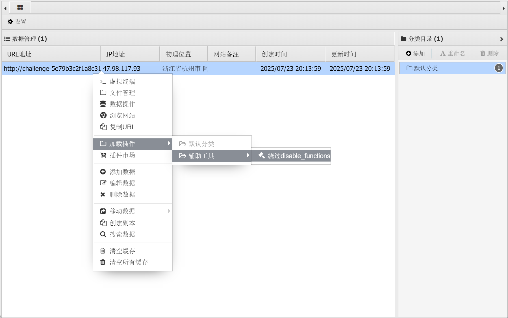Click cart icon beside 插件市场
508x318 pixels.
(103, 155)
